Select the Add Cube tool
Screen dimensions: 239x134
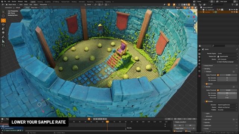(x=3, y=45)
